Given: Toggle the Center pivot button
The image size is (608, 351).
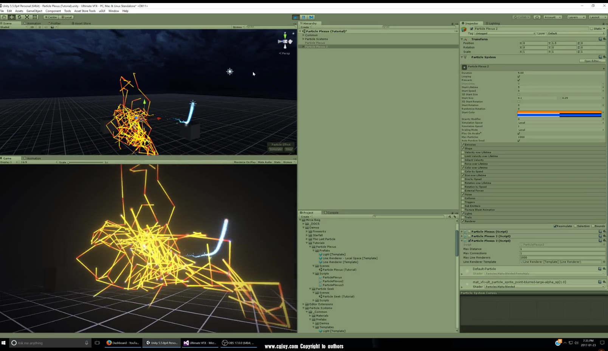Looking at the screenshot, I should (51, 17).
